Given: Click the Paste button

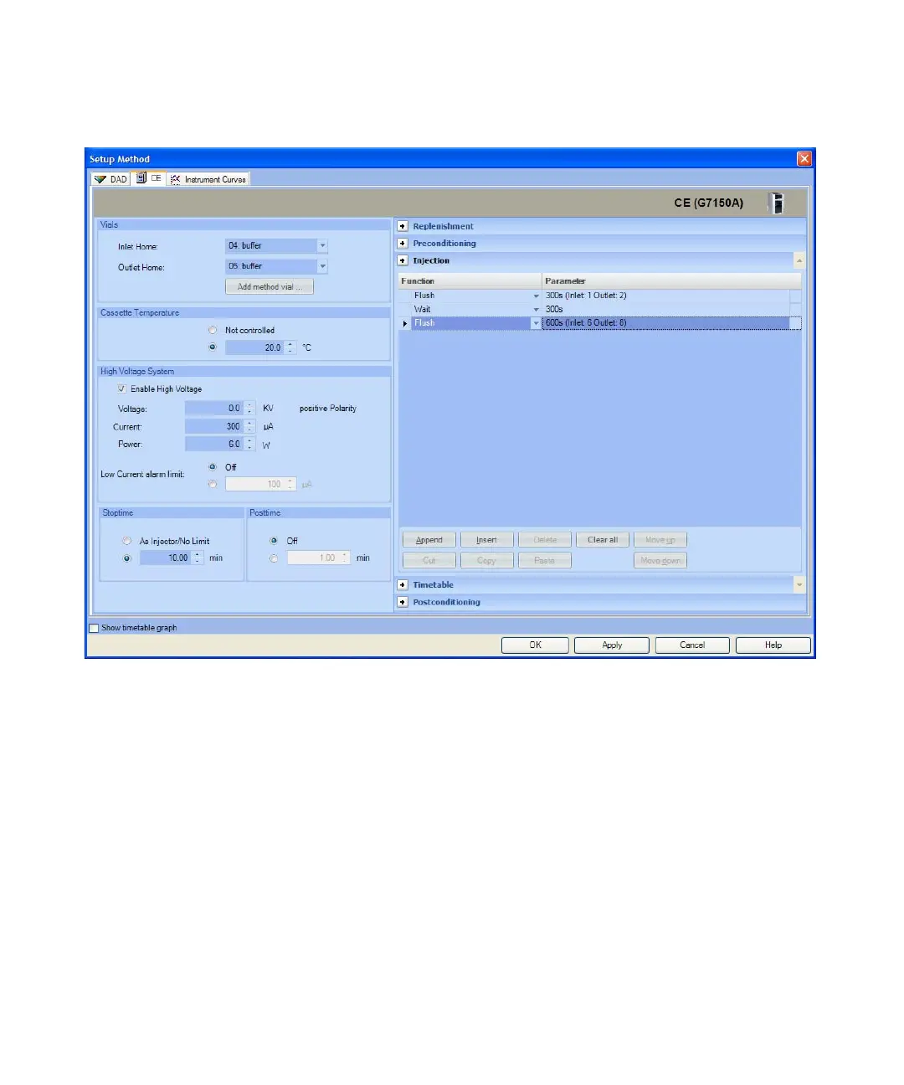Looking at the screenshot, I should coord(545,560).
